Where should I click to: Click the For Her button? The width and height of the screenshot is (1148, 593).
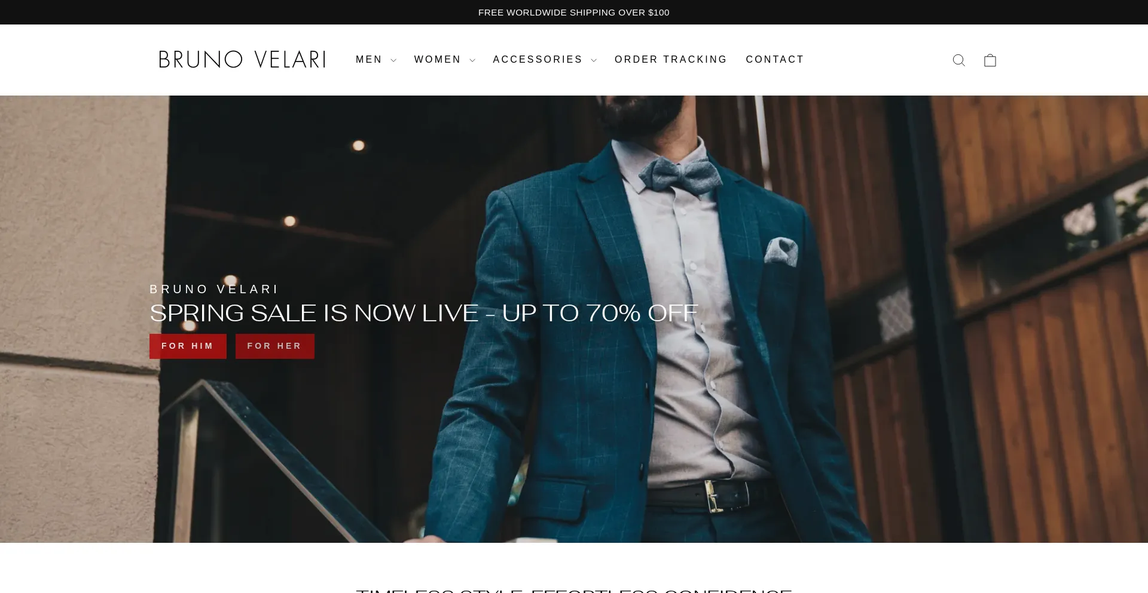[x=275, y=346]
